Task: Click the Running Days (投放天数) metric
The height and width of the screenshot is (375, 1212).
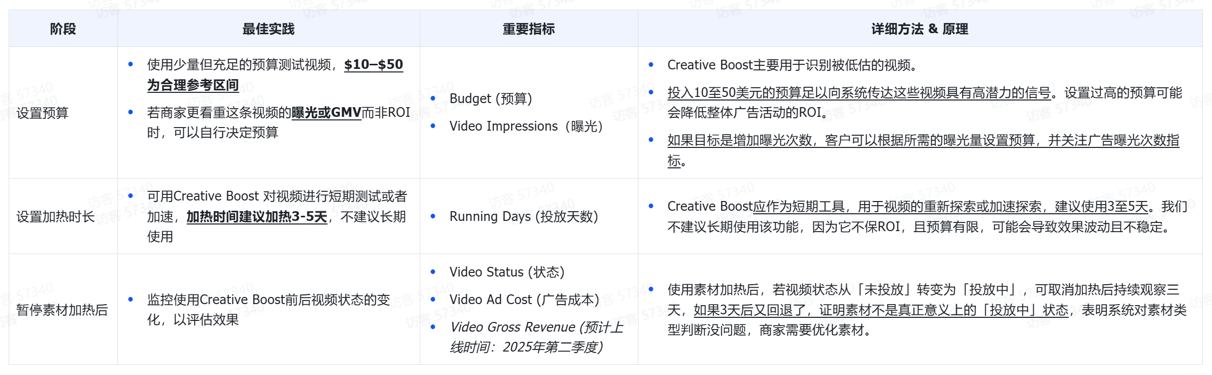Action: pyautogui.click(x=524, y=216)
